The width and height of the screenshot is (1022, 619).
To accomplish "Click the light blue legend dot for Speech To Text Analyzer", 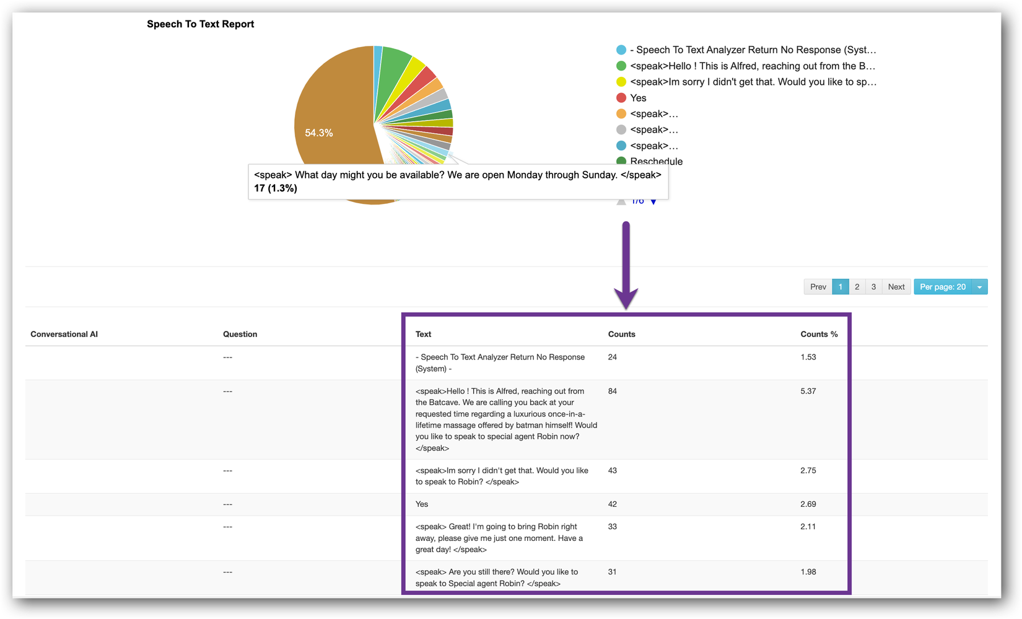I will [621, 50].
